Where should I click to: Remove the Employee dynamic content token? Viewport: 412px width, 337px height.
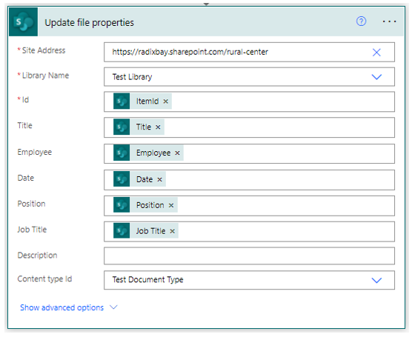[x=177, y=153]
